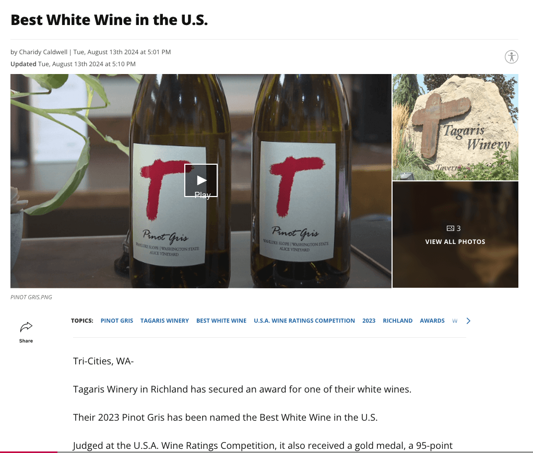Expand topics list with right chevron
Viewport: 533px width, 453px height.
(468, 321)
